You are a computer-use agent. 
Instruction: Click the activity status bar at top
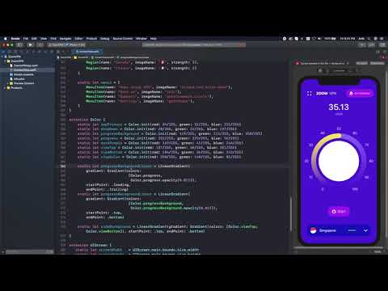click(x=194, y=44)
